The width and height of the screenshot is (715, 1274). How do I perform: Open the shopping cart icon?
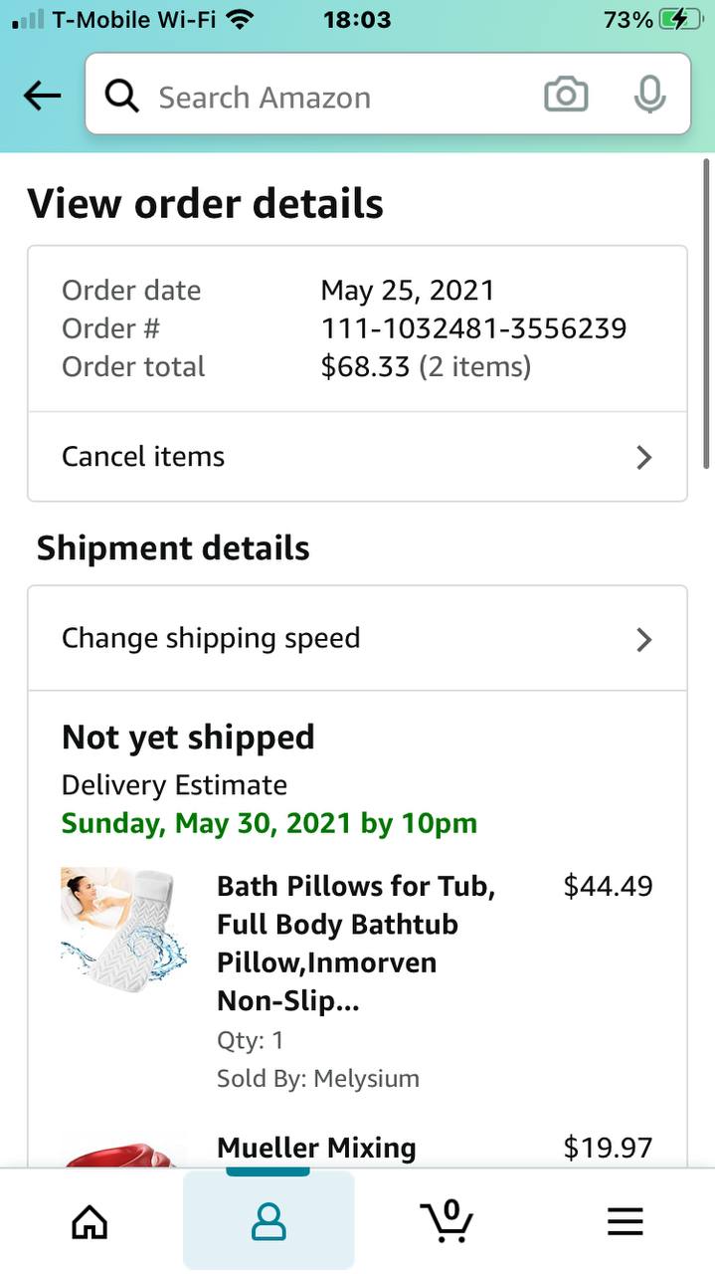(447, 1219)
